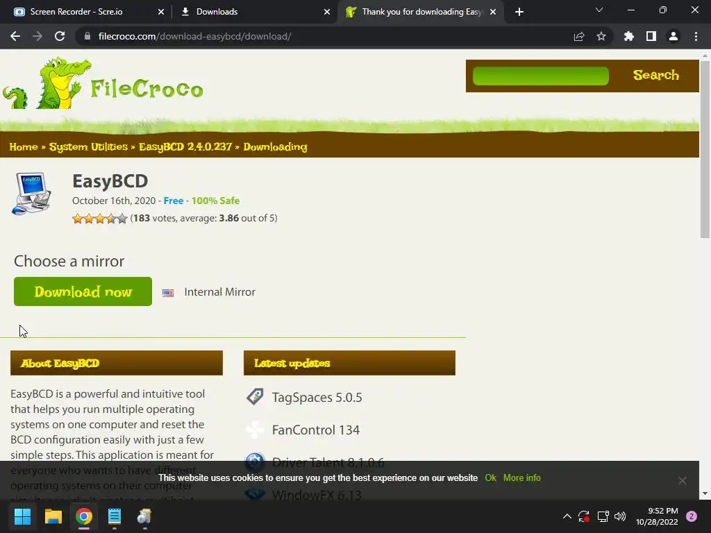Click the FanControl fan icon
The height and width of the screenshot is (533, 711).
click(x=255, y=430)
